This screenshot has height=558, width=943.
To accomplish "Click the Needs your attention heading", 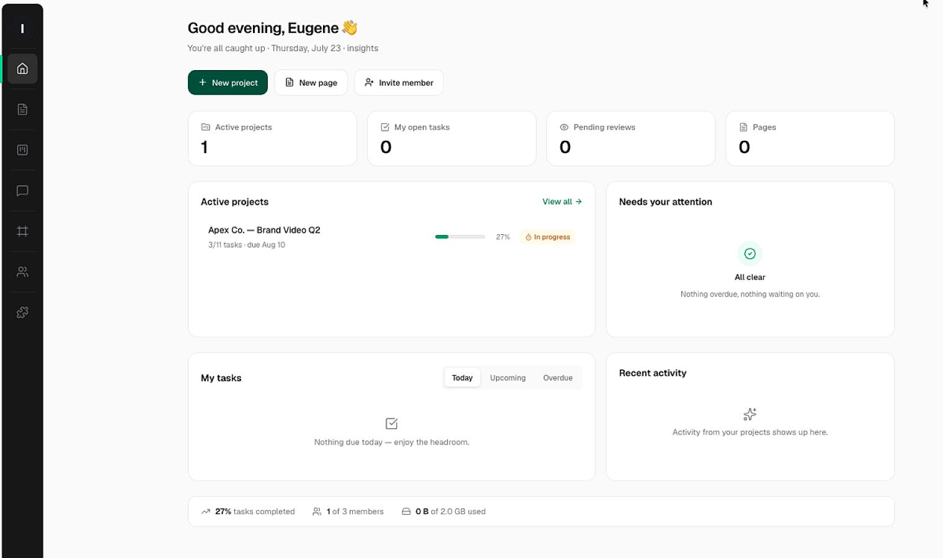I will (x=665, y=202).
